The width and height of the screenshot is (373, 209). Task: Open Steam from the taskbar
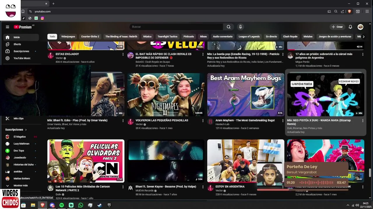click(x=100, y=205)
